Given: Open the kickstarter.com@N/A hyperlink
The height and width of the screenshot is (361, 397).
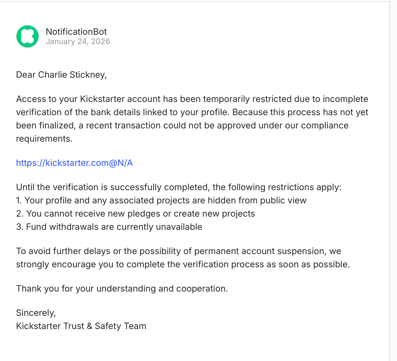Looking at the screenshot, I should (74, 163).
